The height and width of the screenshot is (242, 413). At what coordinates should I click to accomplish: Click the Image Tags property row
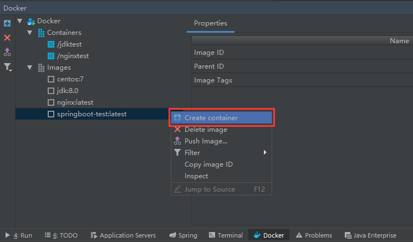click(x=302, y=80)
